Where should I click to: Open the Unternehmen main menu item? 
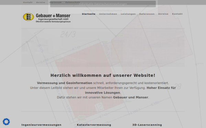coord(108,14)
